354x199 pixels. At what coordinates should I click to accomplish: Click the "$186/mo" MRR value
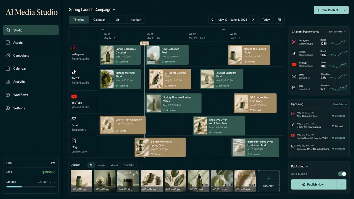(49, 172)
